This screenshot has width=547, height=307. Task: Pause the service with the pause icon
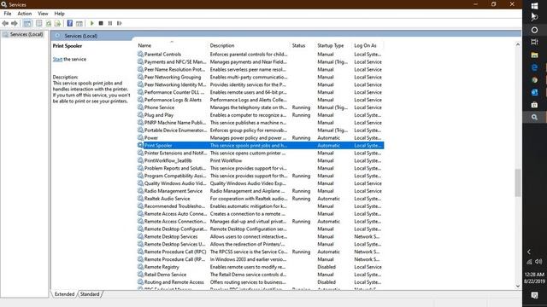110,23
